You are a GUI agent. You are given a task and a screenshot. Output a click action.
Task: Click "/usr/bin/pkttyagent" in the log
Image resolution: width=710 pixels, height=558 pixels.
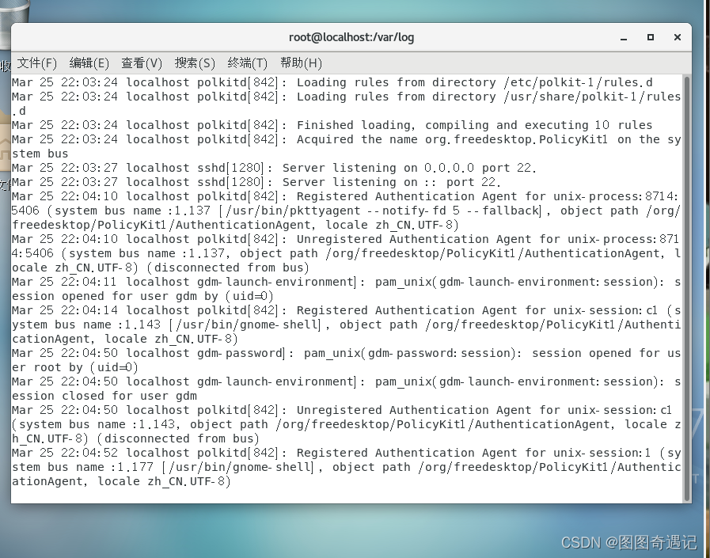click(x=293, y=211)
